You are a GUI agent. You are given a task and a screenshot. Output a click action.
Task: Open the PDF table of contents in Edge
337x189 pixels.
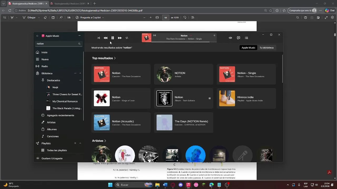point(4,18)
